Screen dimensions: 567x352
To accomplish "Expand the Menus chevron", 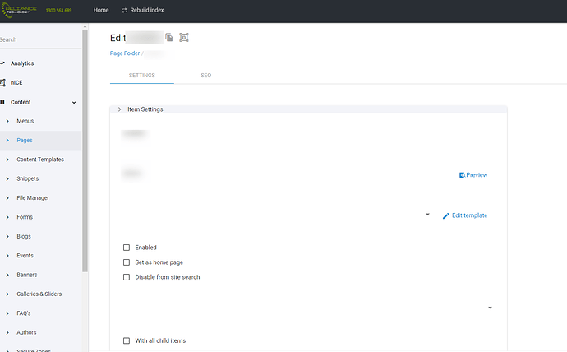I will click(x=7, y=121).
